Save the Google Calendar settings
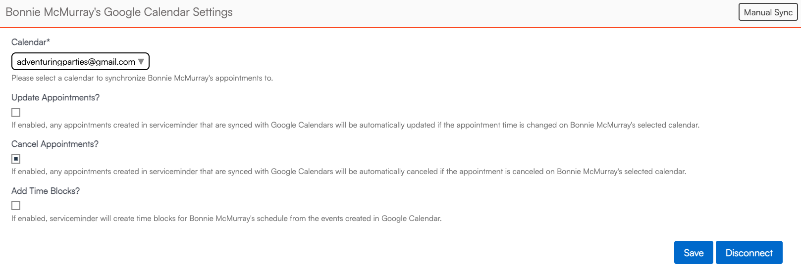This screenshot has width=801, height=268. [x=693, y=253]
